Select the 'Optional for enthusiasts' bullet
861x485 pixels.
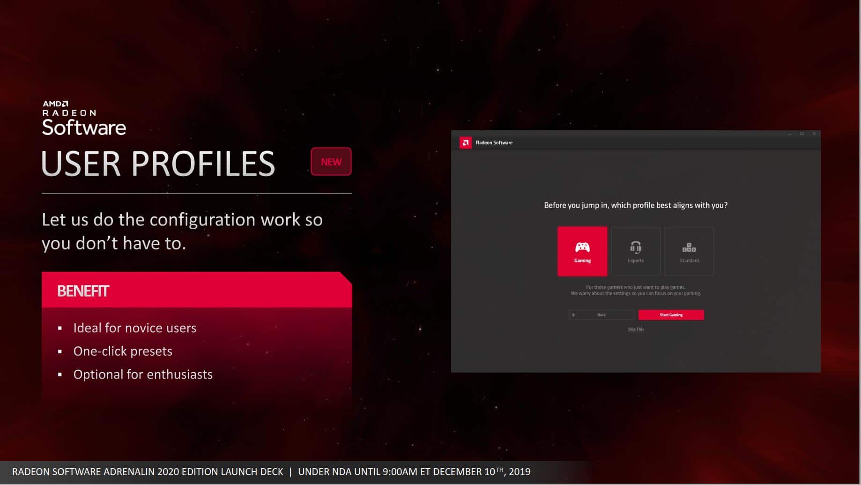coord(143,374)
